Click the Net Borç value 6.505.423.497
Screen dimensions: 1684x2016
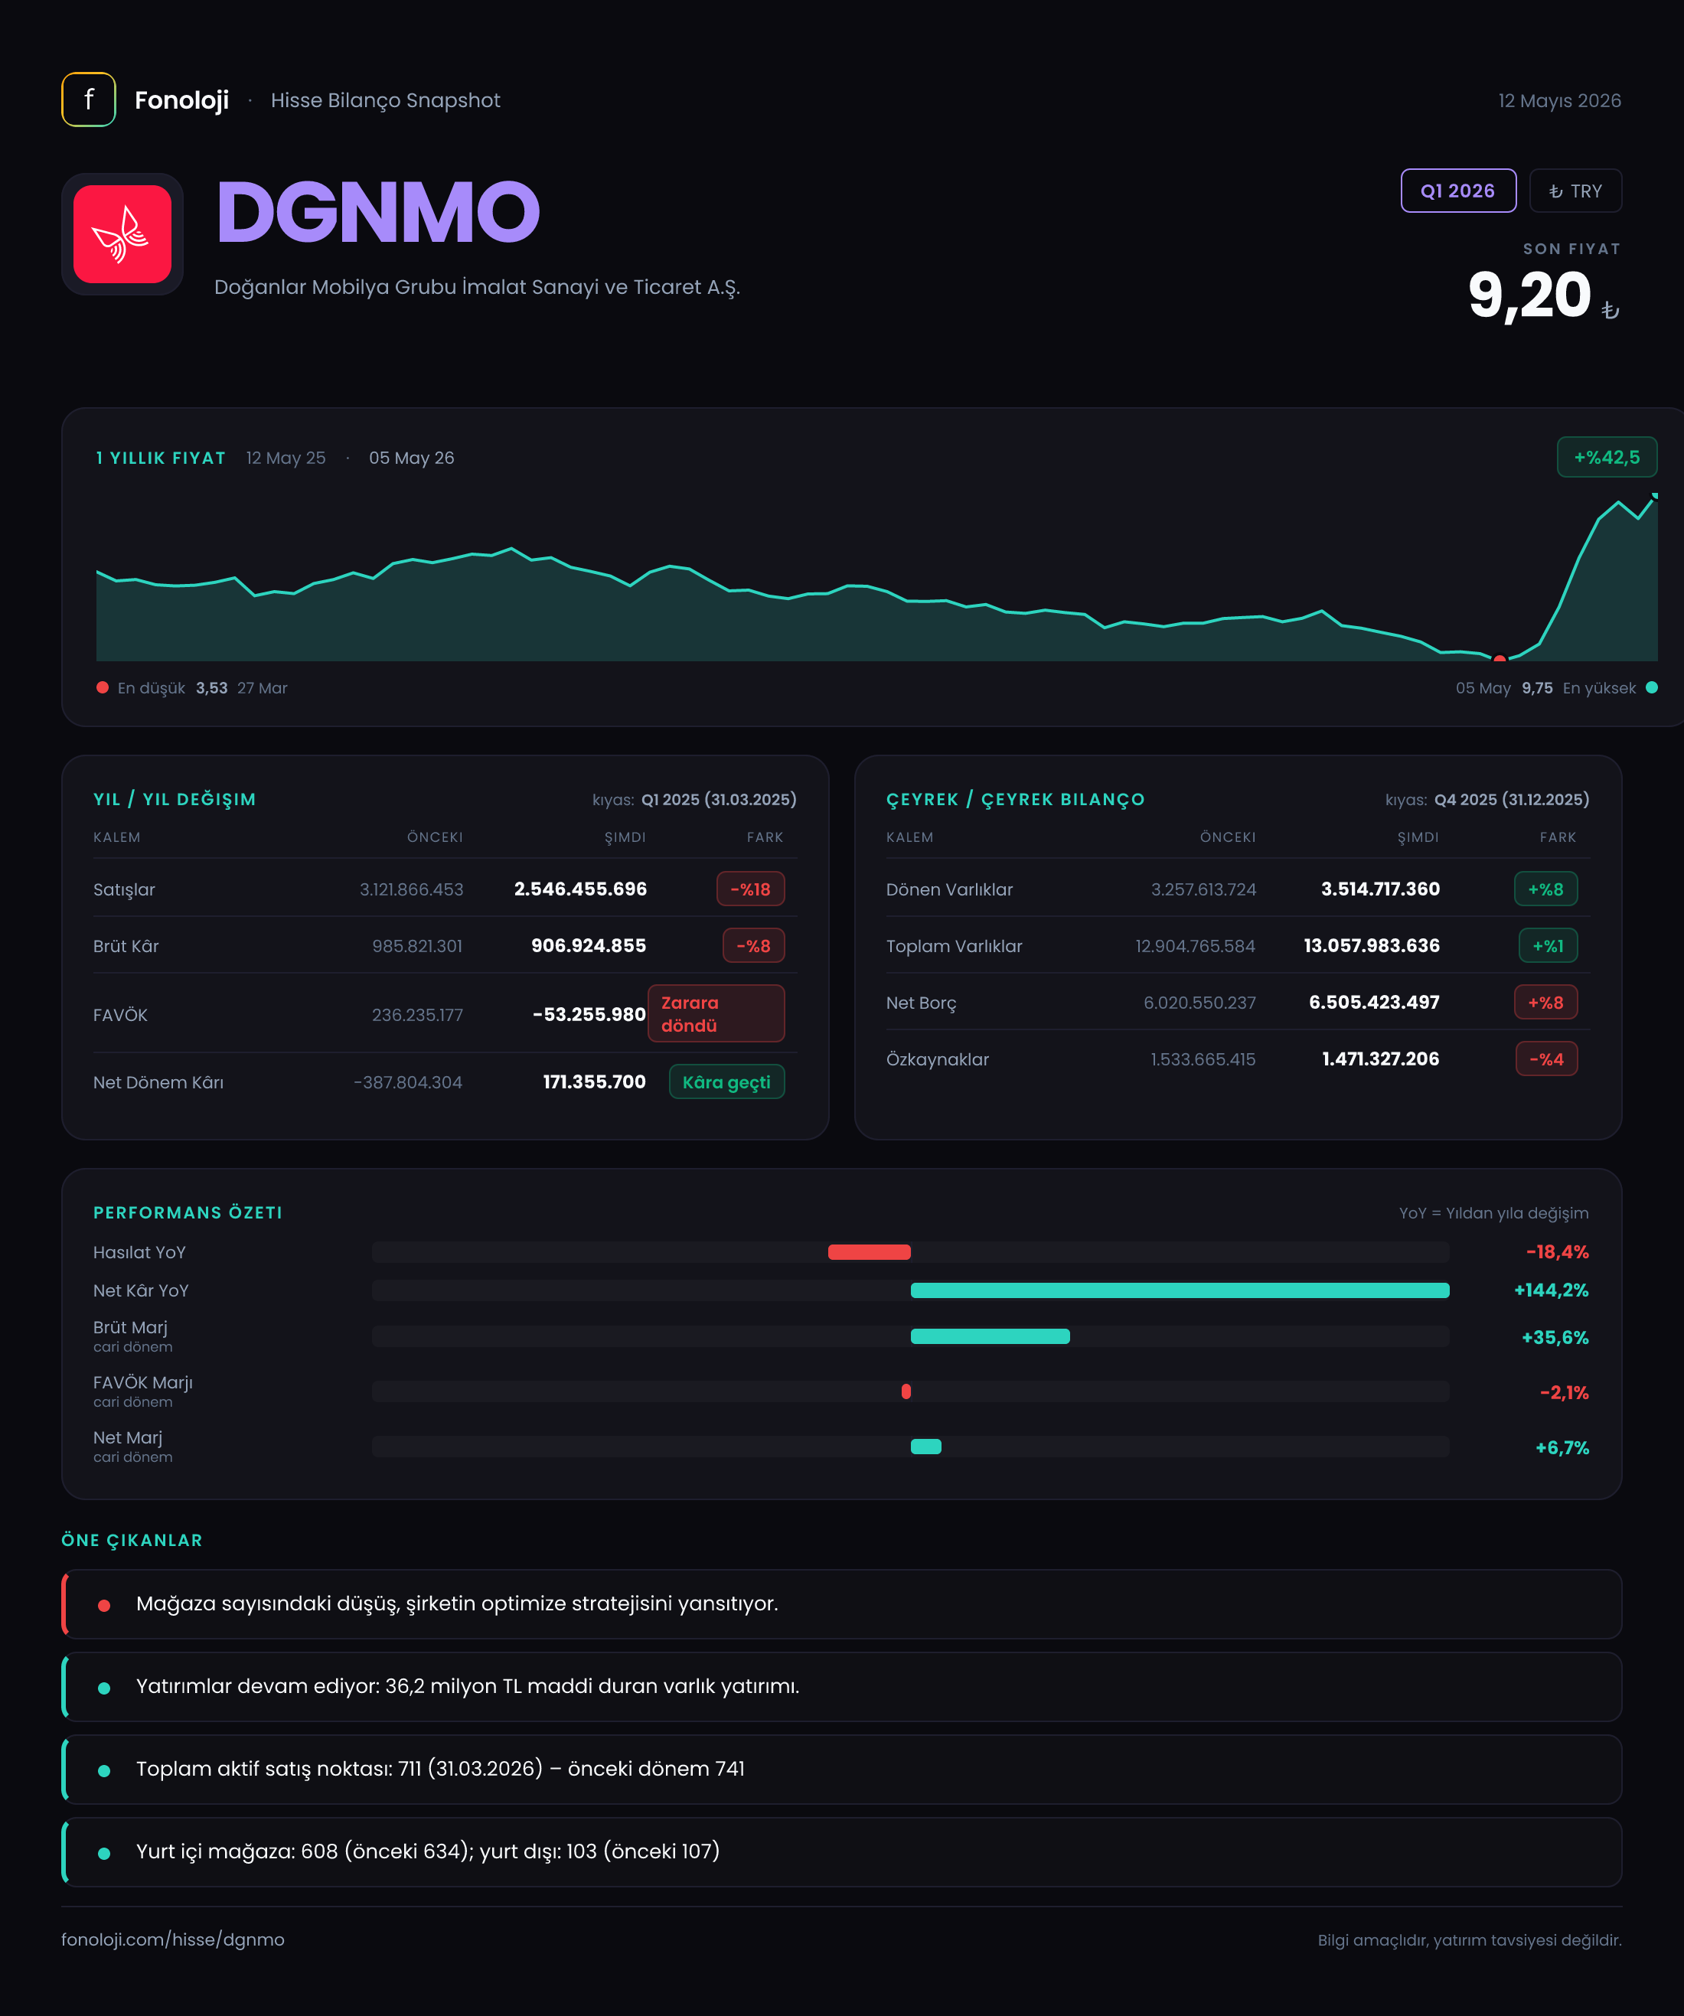[1374, 1002]
